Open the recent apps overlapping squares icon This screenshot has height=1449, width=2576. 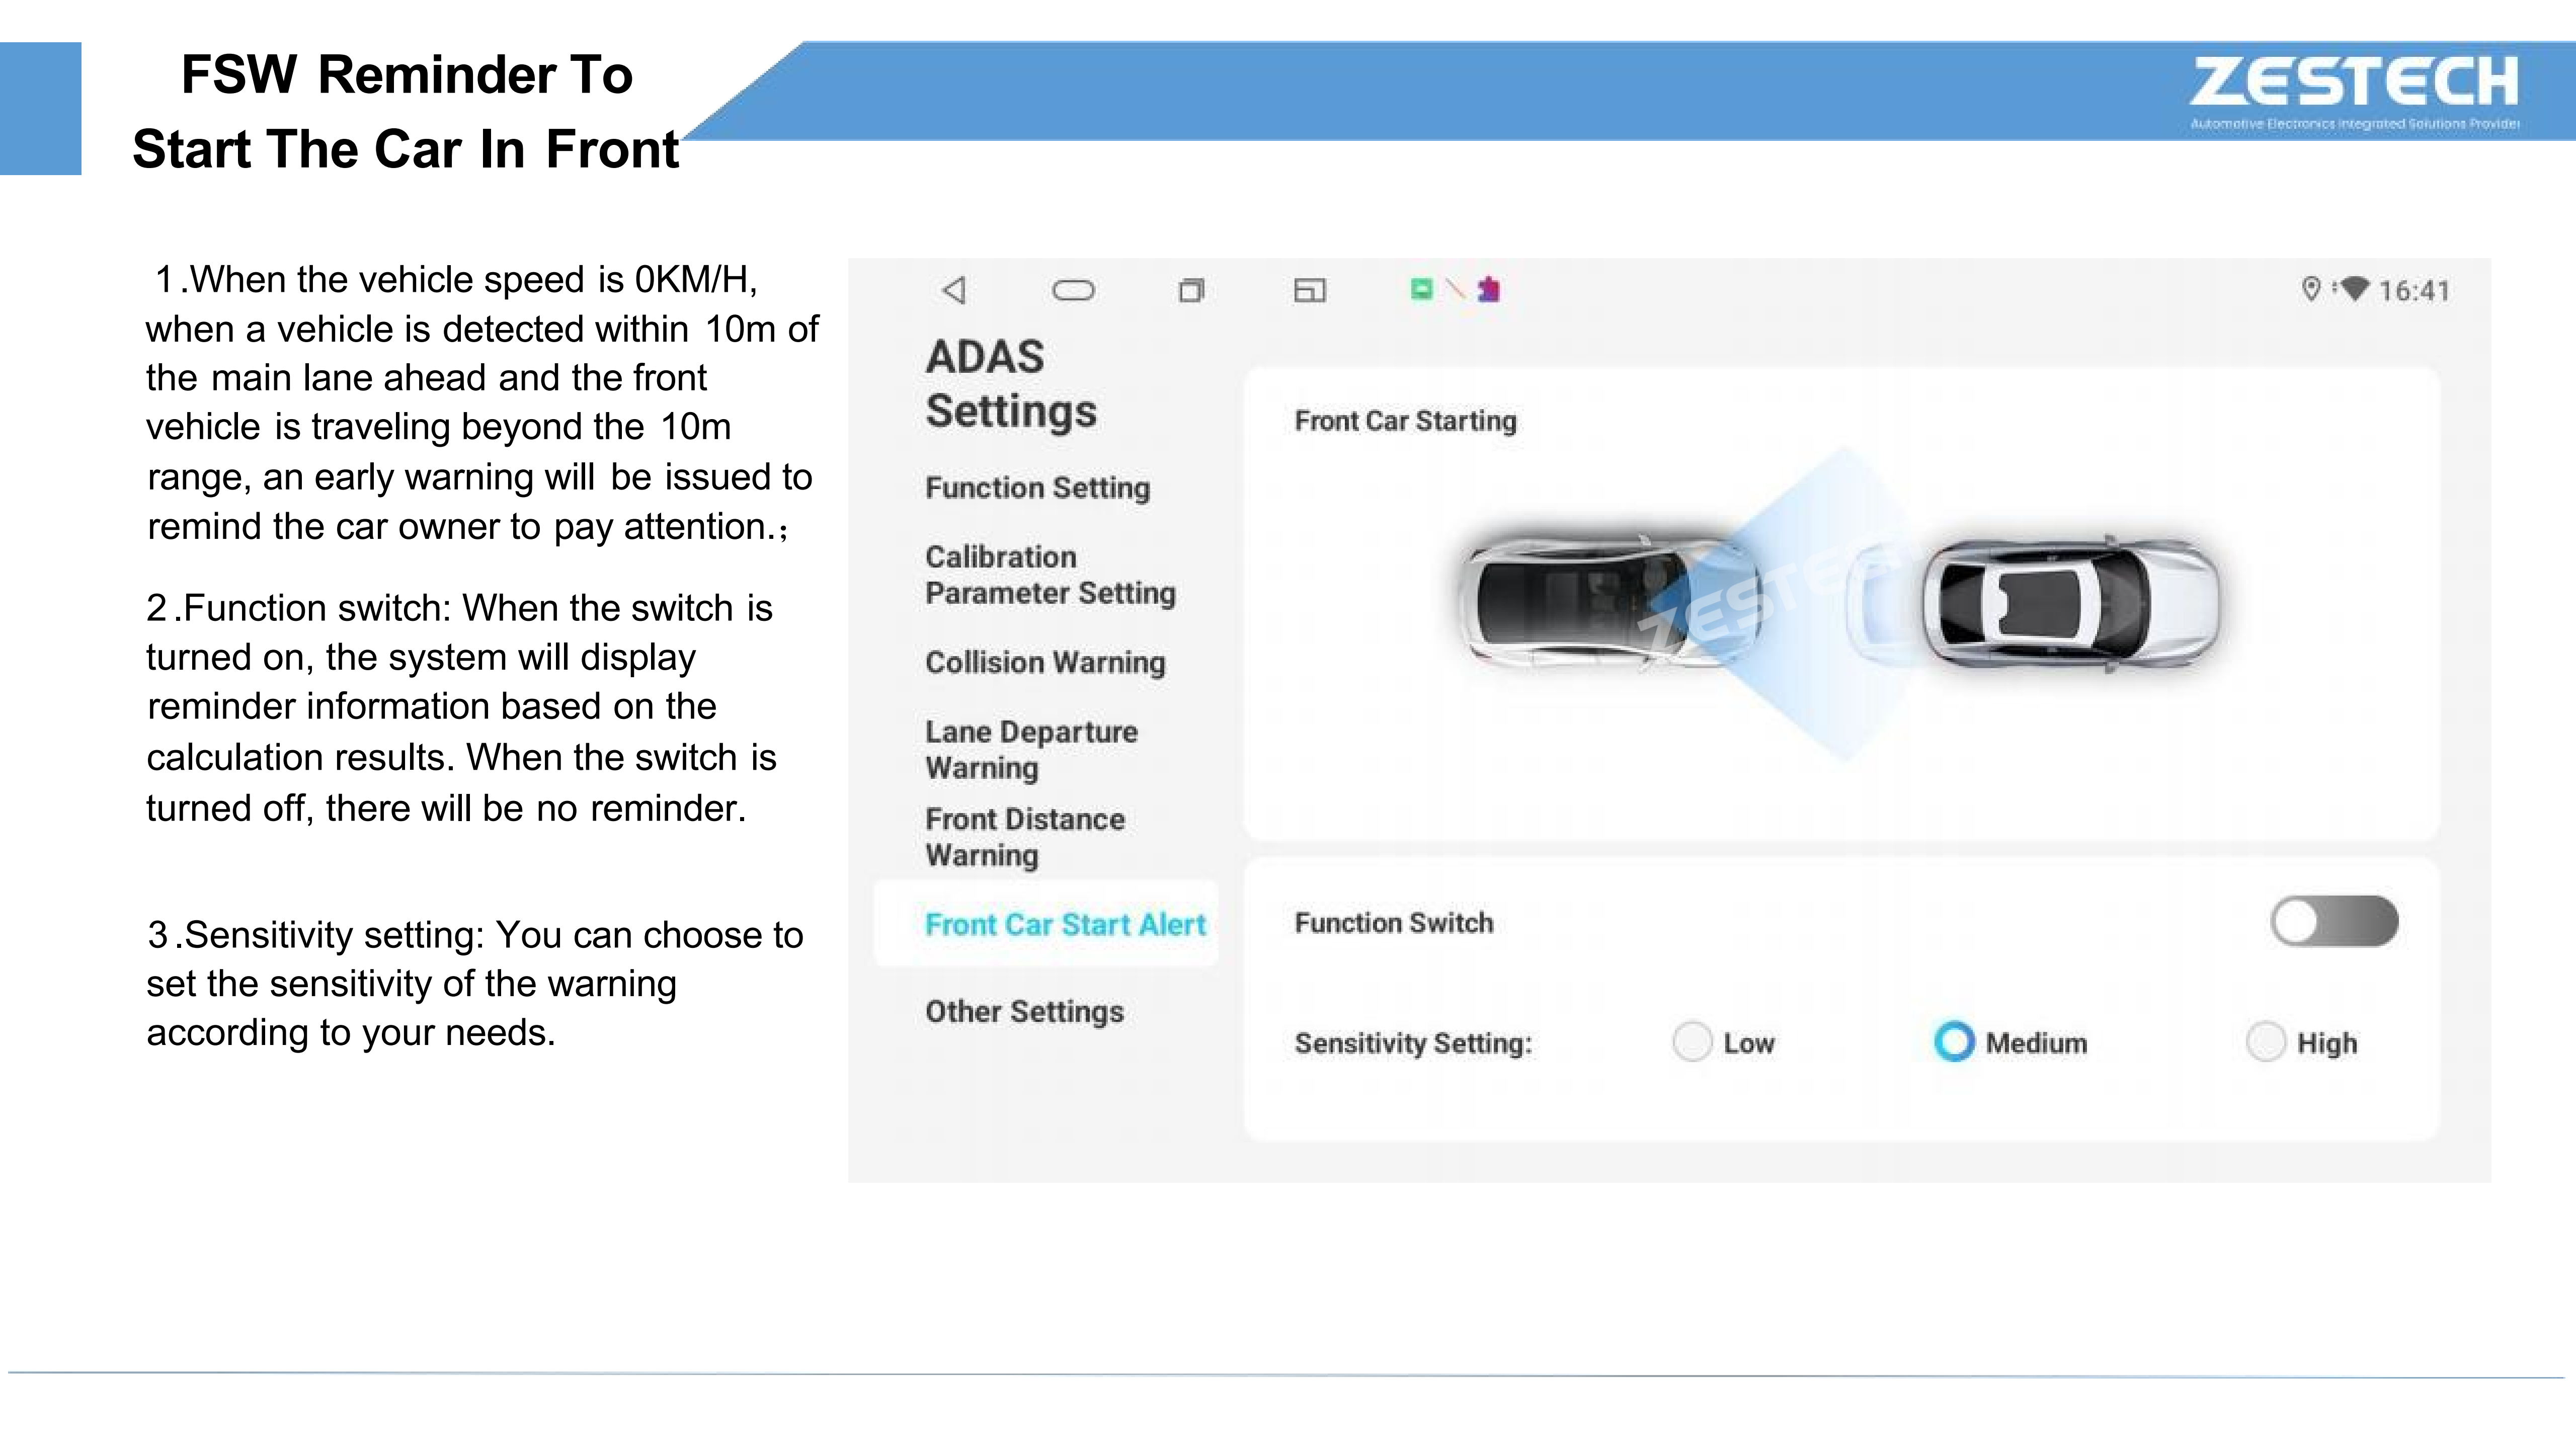coord(1190,290)
